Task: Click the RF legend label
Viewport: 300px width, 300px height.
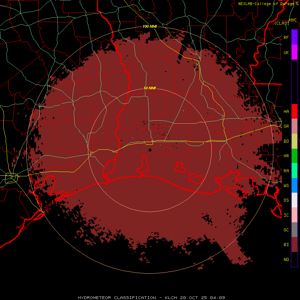Action: (286, 37)
